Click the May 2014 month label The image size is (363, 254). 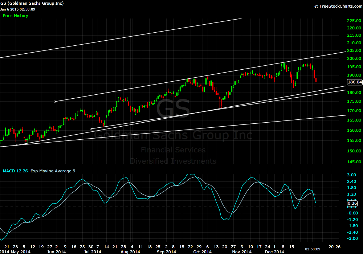(20, 252)
